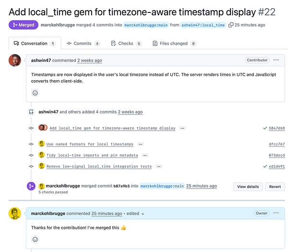Click the green check status for commit 5847d68

265,128
